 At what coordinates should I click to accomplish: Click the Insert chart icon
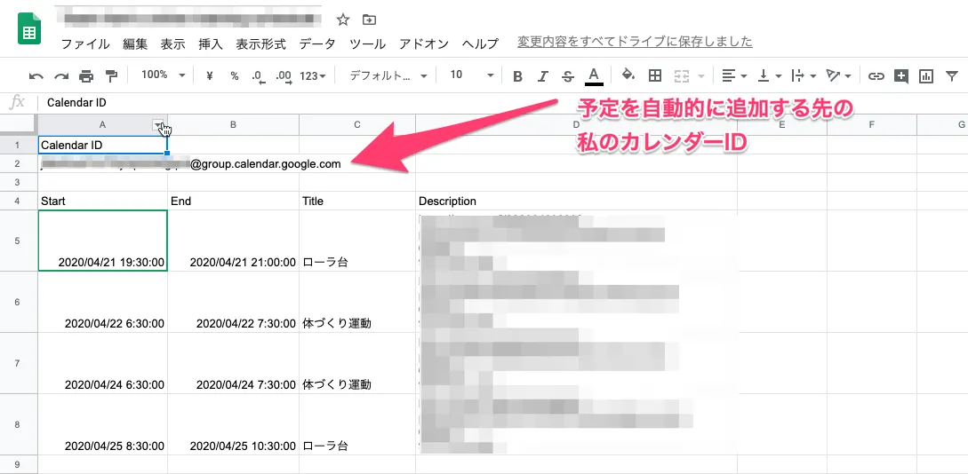[x=926, y=76]
